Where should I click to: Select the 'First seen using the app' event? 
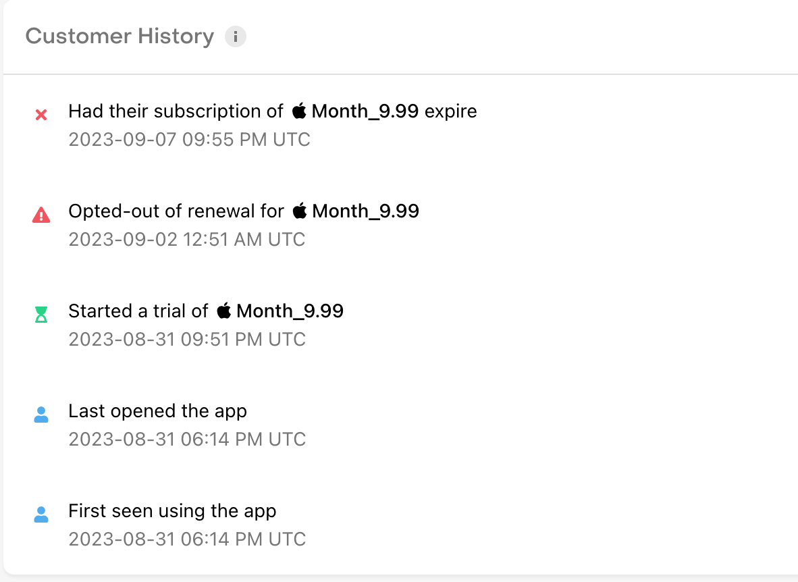coord(172,511)
